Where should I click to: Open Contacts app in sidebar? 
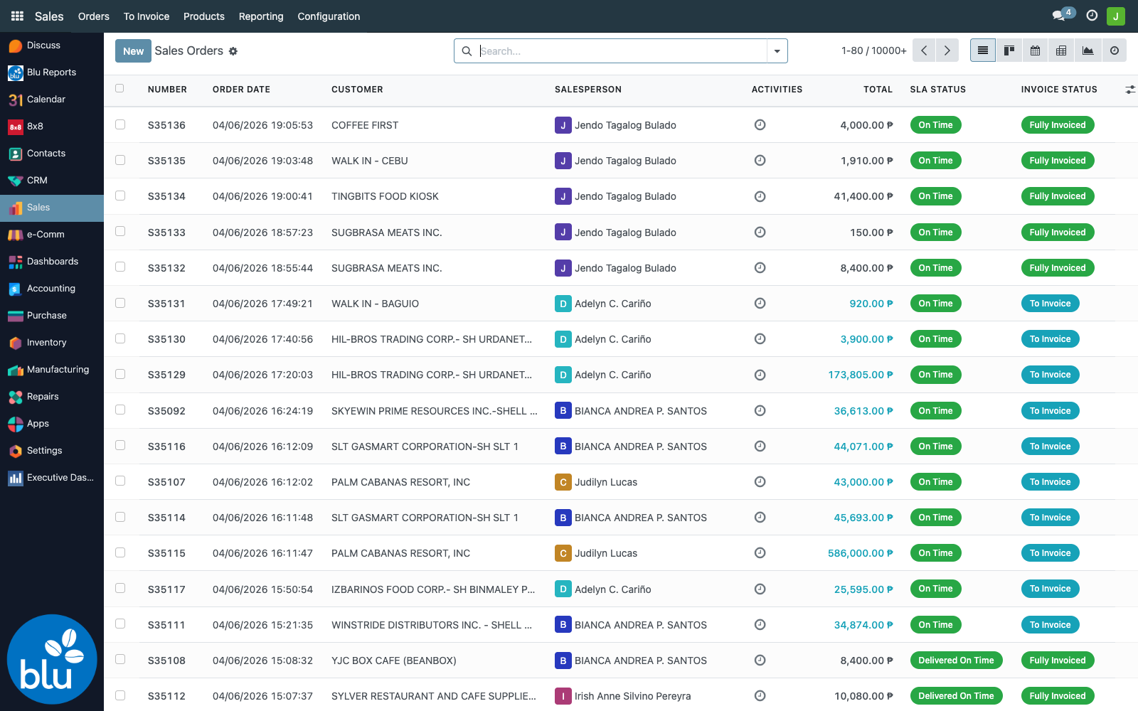point(52,154)
